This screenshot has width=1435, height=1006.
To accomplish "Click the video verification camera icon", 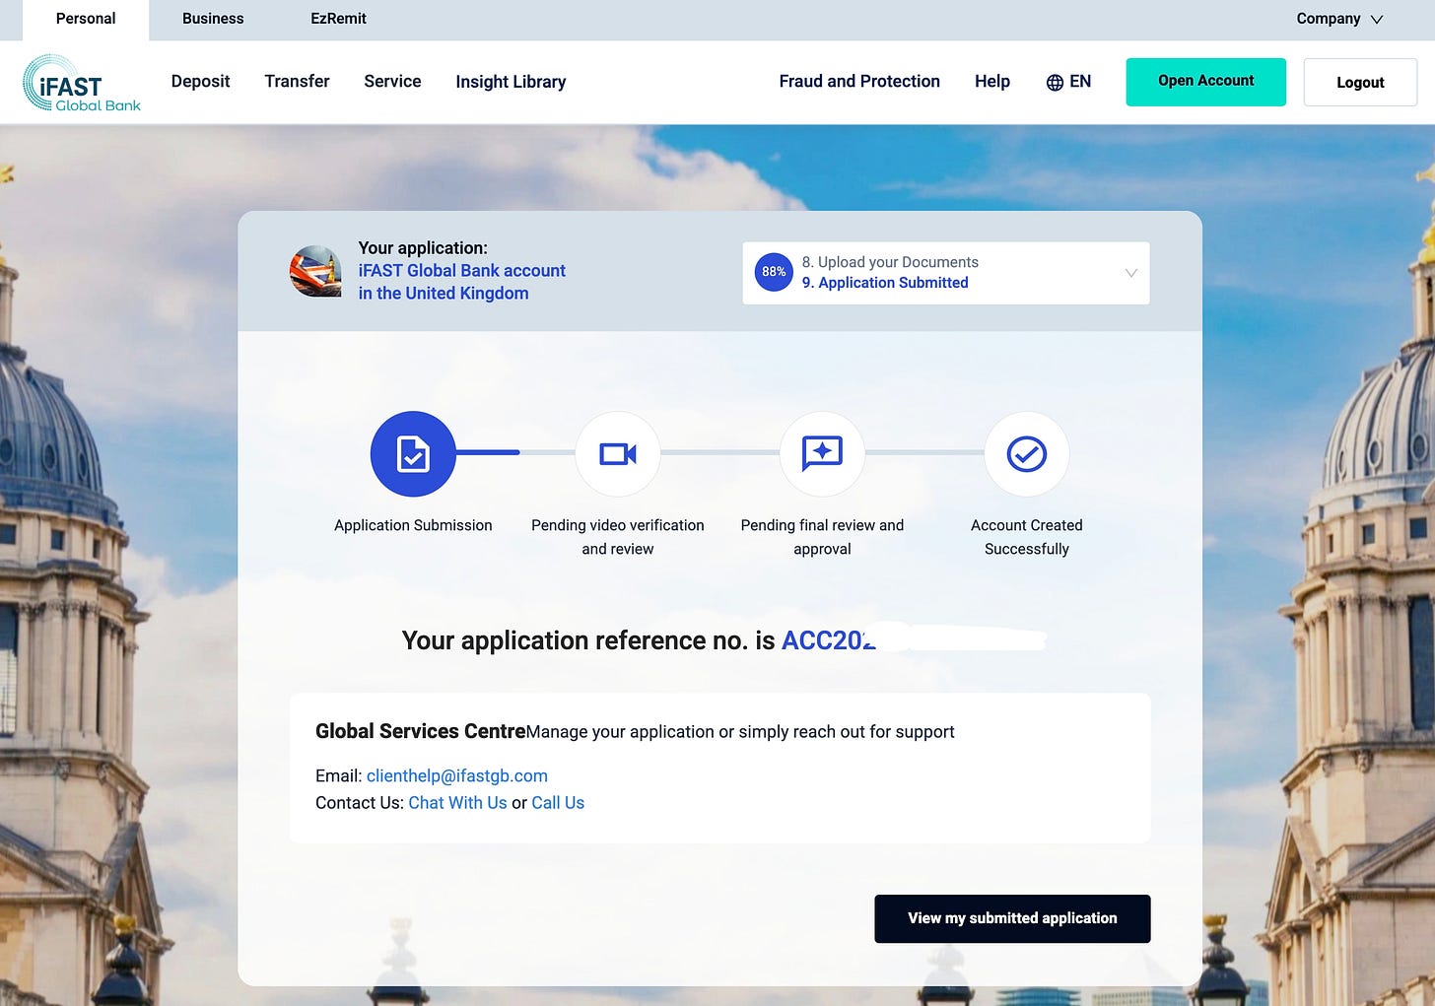I will click(618, 454).
